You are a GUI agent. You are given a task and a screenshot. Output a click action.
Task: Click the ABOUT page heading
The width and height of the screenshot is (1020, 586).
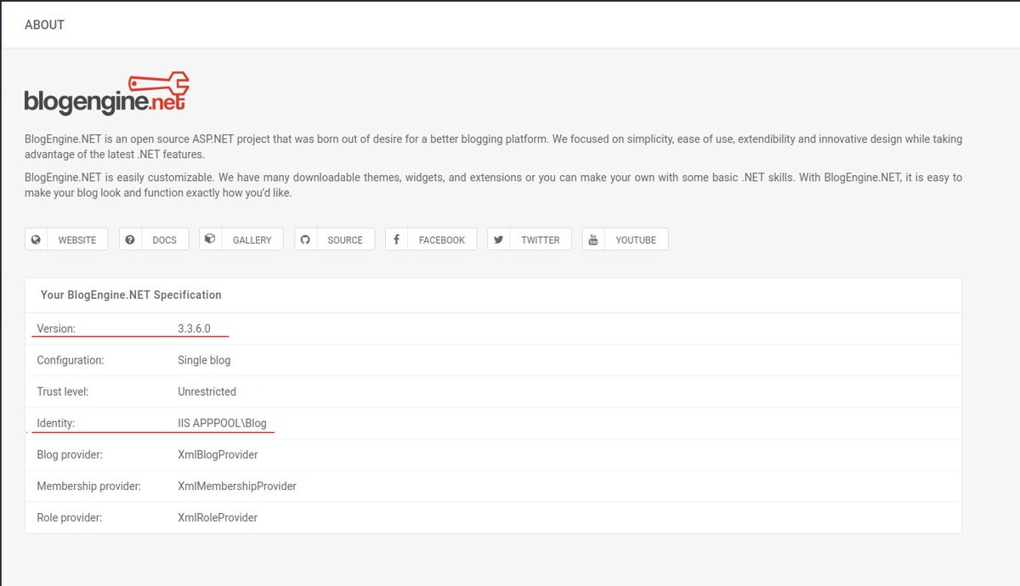coord(44,25)
